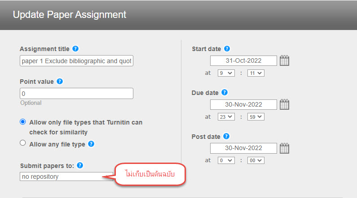Open the Due date calendar picker
The image size is (357, 198).
pos(284,105)
